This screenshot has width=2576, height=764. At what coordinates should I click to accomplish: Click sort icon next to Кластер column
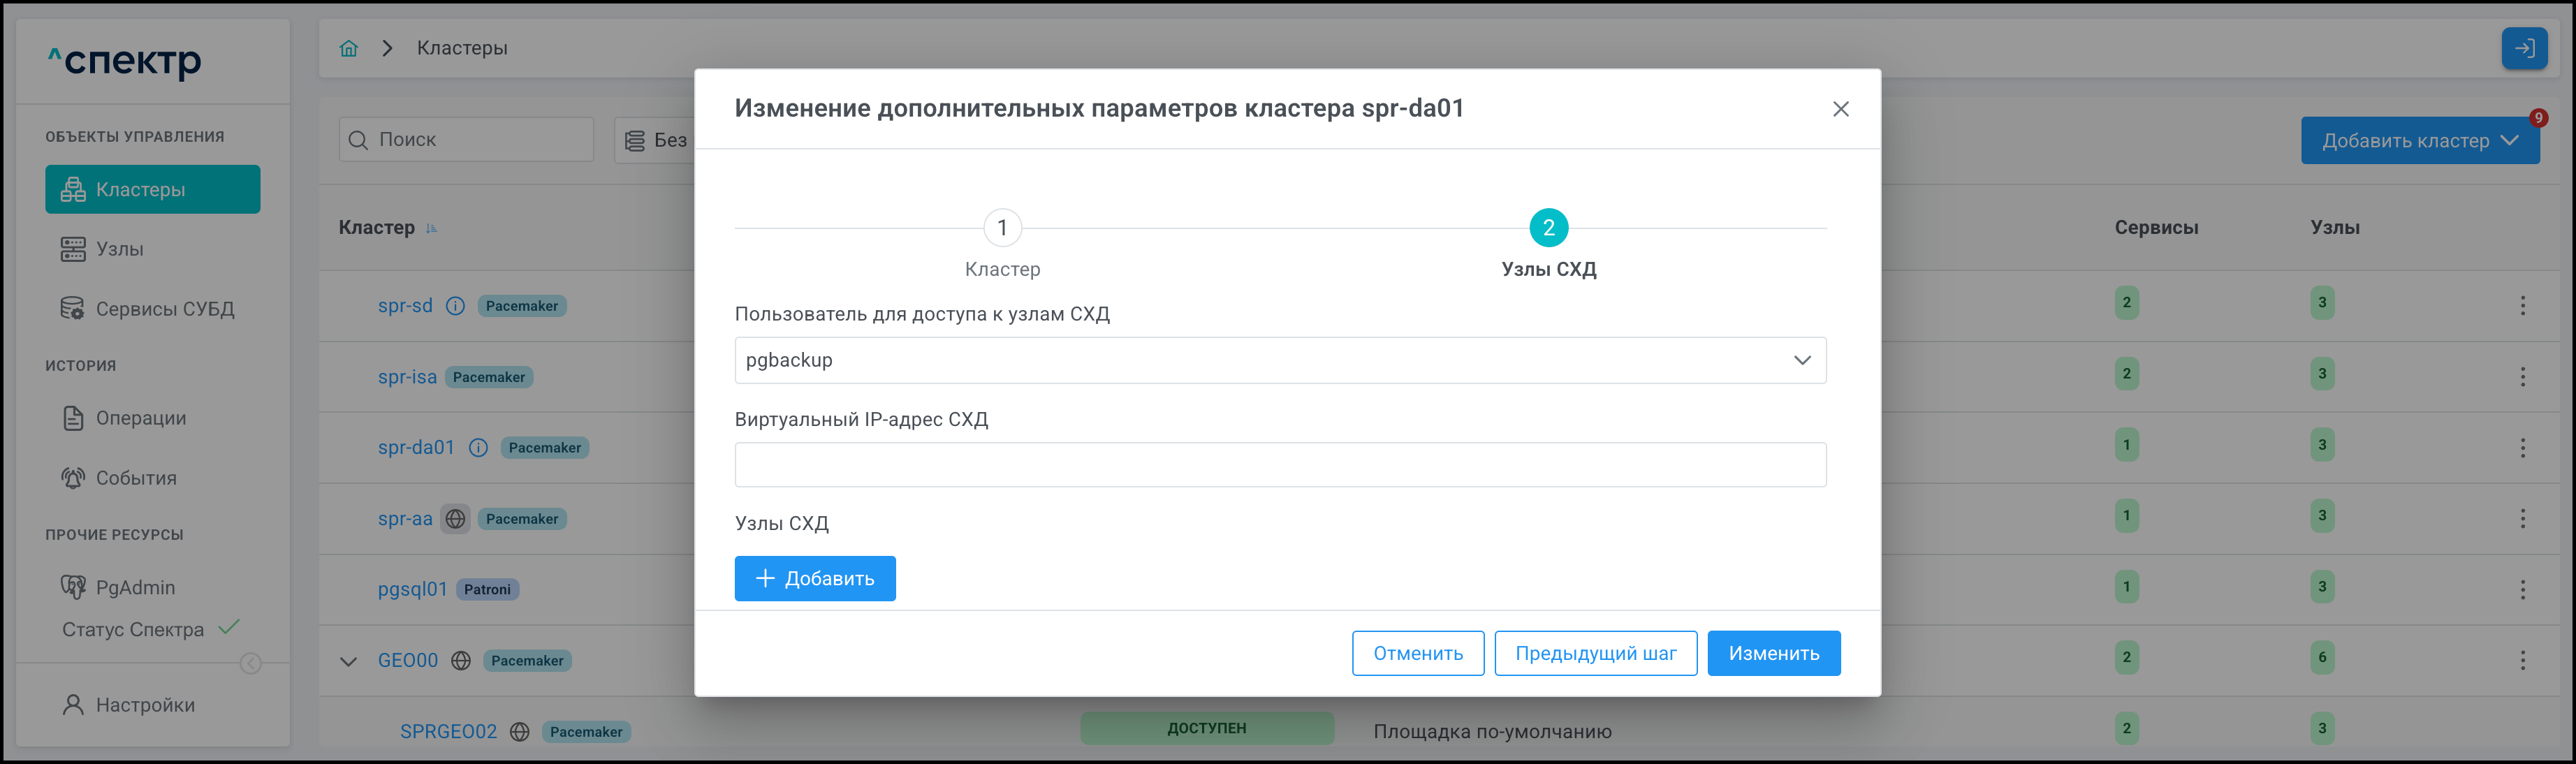point(432,229)
